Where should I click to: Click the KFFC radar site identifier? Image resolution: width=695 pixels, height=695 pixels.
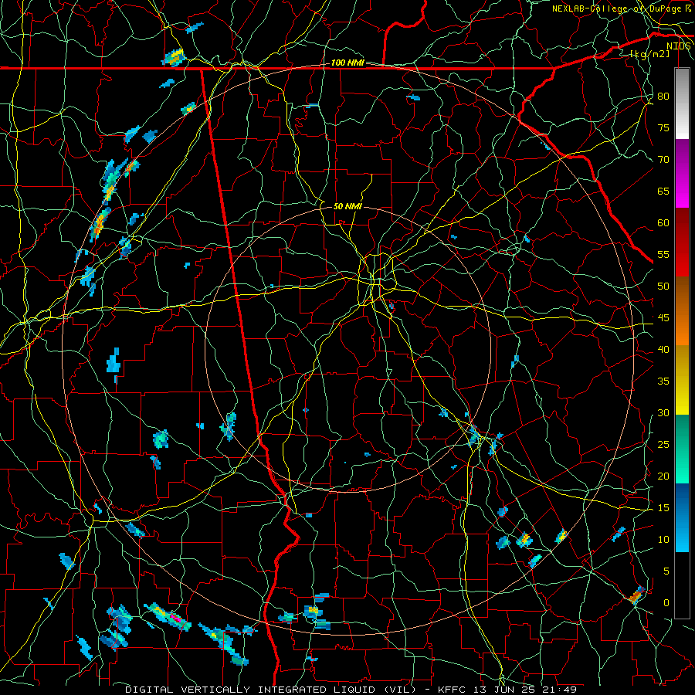452,690
